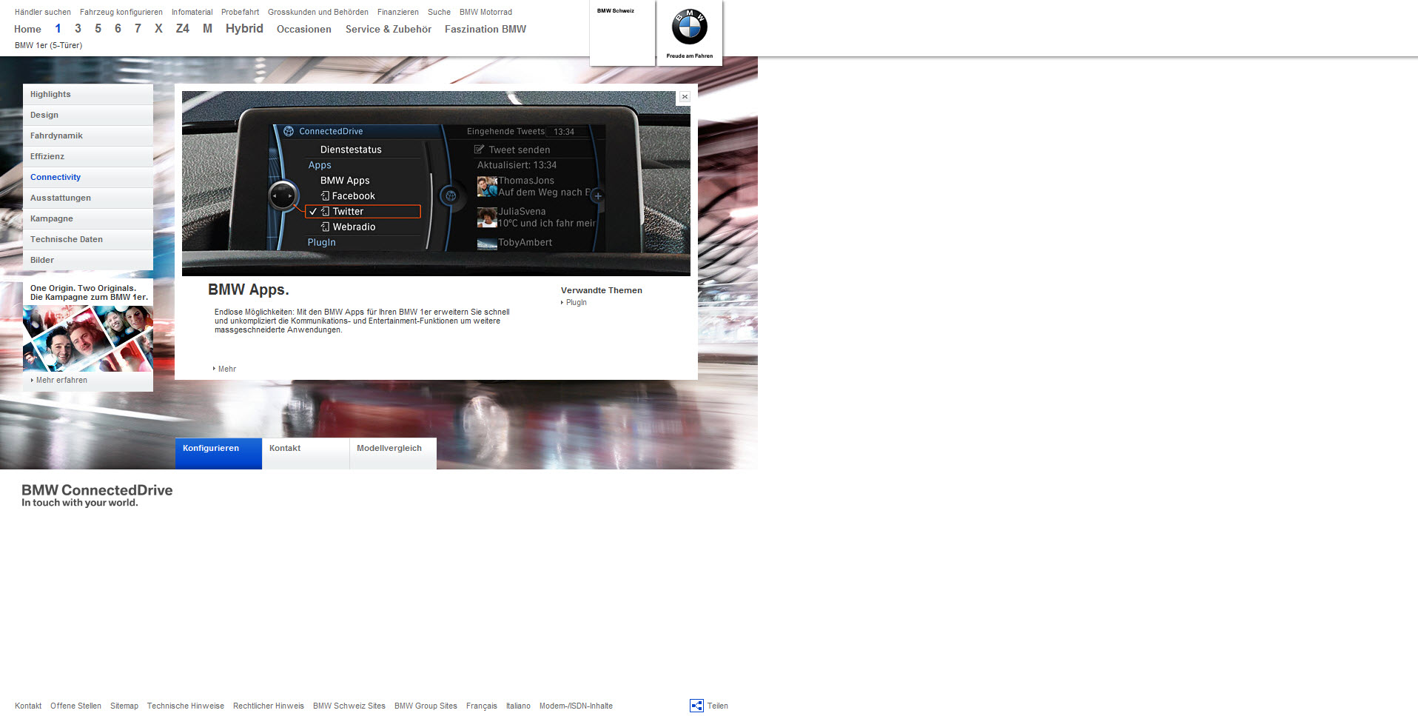Go to Home in main menu
Screen dimensions: 1418x716
(27, 29)
